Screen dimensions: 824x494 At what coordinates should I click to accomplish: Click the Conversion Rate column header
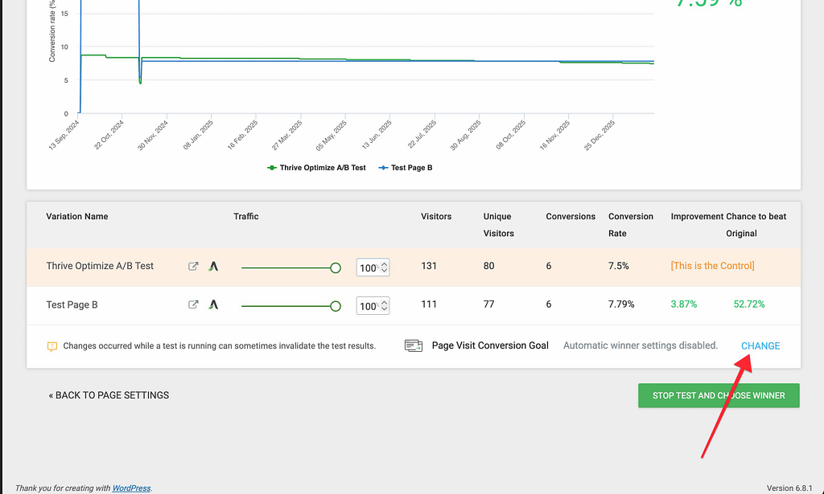tap(631, 225)
